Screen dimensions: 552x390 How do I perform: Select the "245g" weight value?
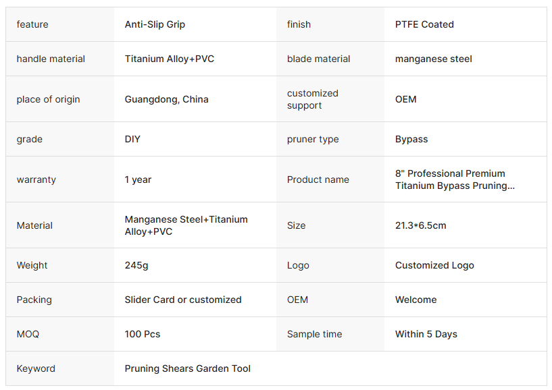click(136, 265)
